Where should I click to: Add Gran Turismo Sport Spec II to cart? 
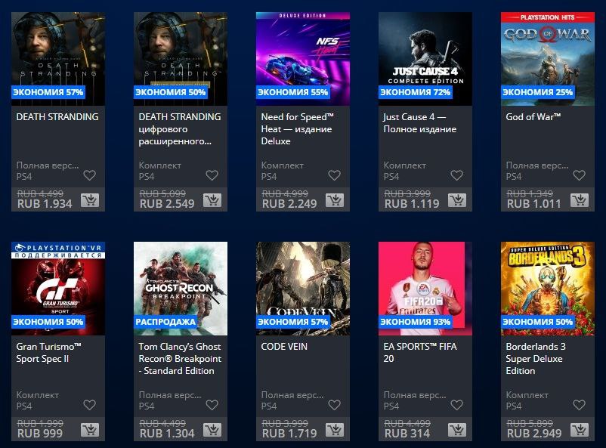tap(90, 430)
